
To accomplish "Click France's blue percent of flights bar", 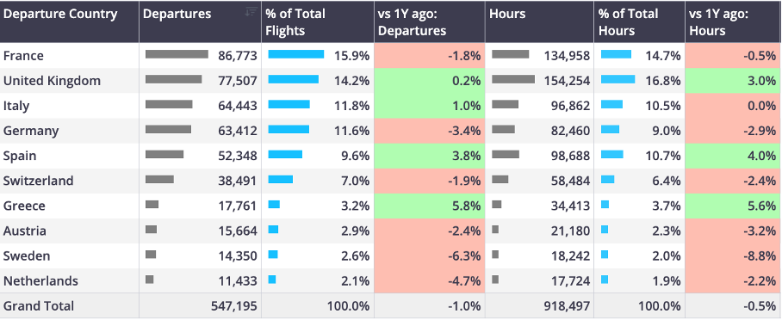I will 295,54.
